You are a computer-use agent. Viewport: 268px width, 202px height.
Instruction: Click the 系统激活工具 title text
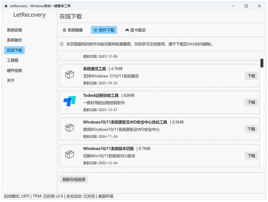tap(95, 69)
